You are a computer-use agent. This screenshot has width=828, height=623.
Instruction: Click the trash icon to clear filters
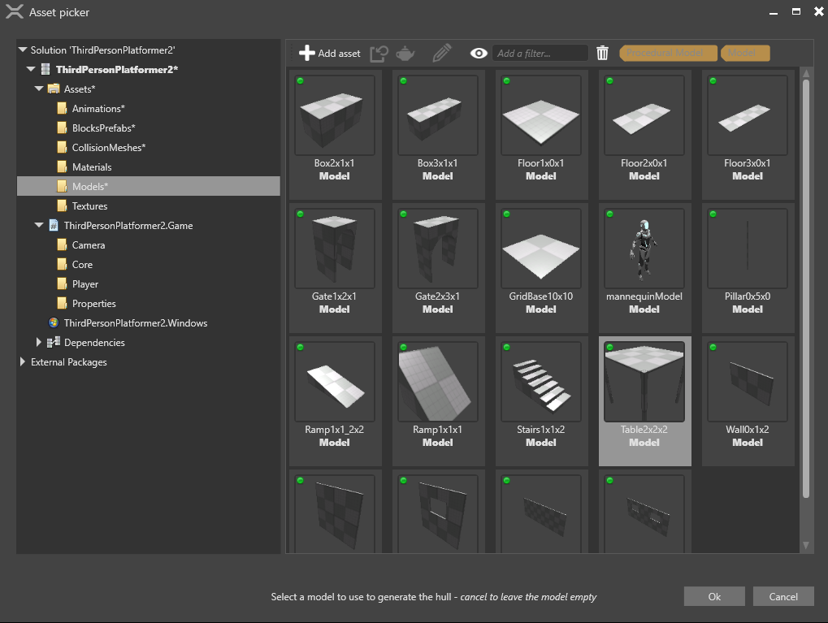pos(602,54)
